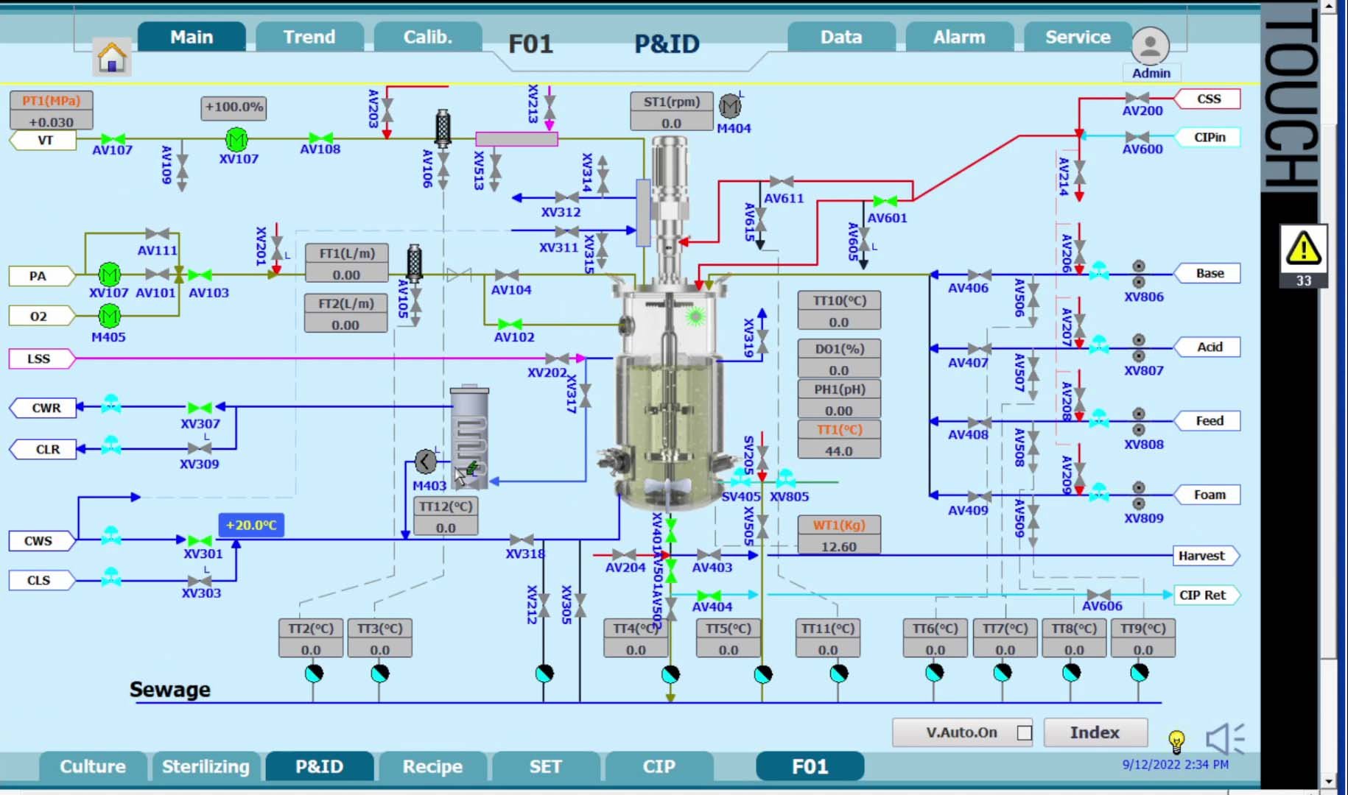The height and width of the screenshot is (795, 1348).
Task: Select the M404 stirrer motor icon
Action: tap(729, 107)
